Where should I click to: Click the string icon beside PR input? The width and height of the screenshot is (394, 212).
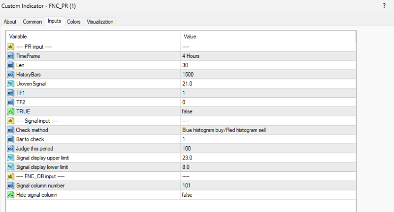click(11, 47)
